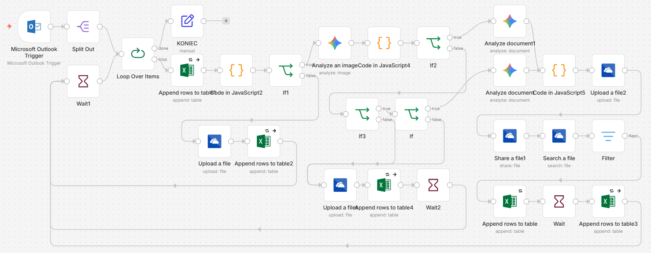Click the Wait2 hourglass node
This screenshot has width=651, height=253.
(x=433, y=185)
